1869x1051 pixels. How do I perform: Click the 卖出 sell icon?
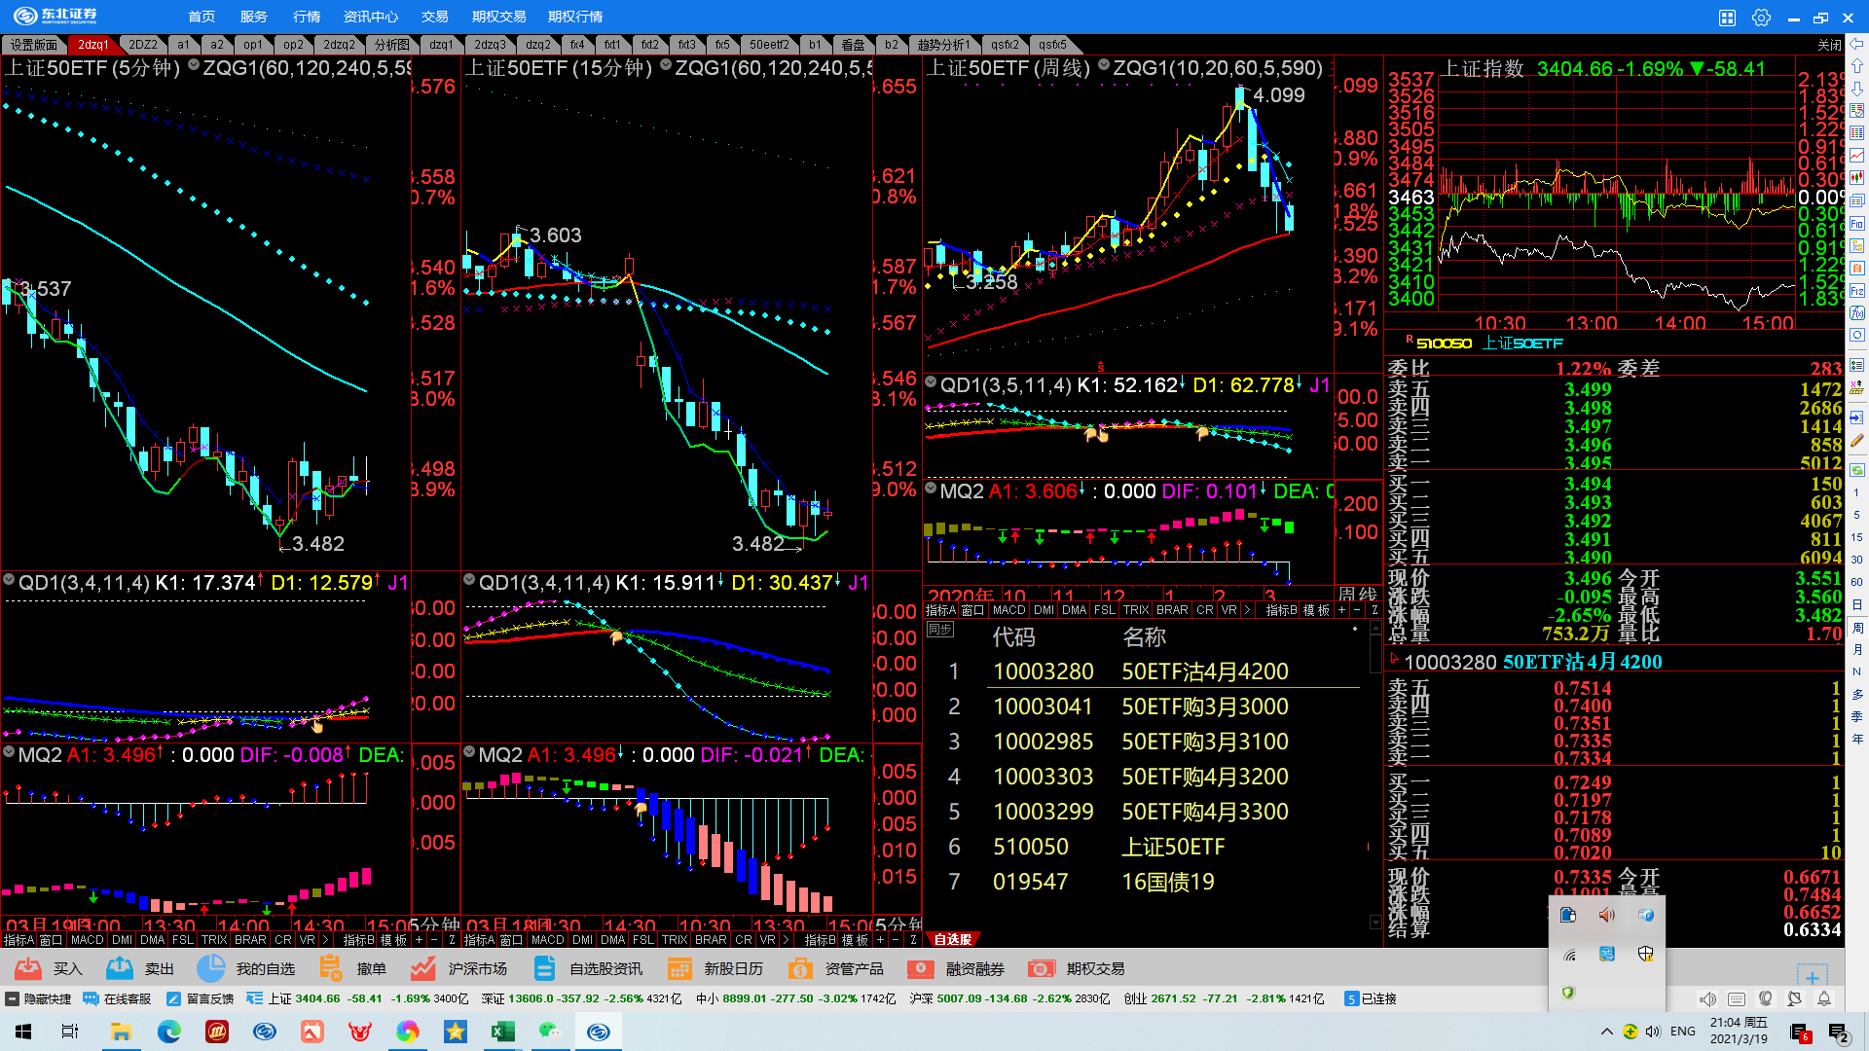point(120,968)
